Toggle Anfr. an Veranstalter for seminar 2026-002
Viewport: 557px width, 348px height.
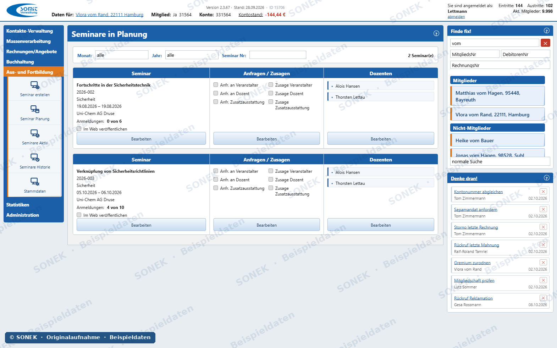(216, 85)
